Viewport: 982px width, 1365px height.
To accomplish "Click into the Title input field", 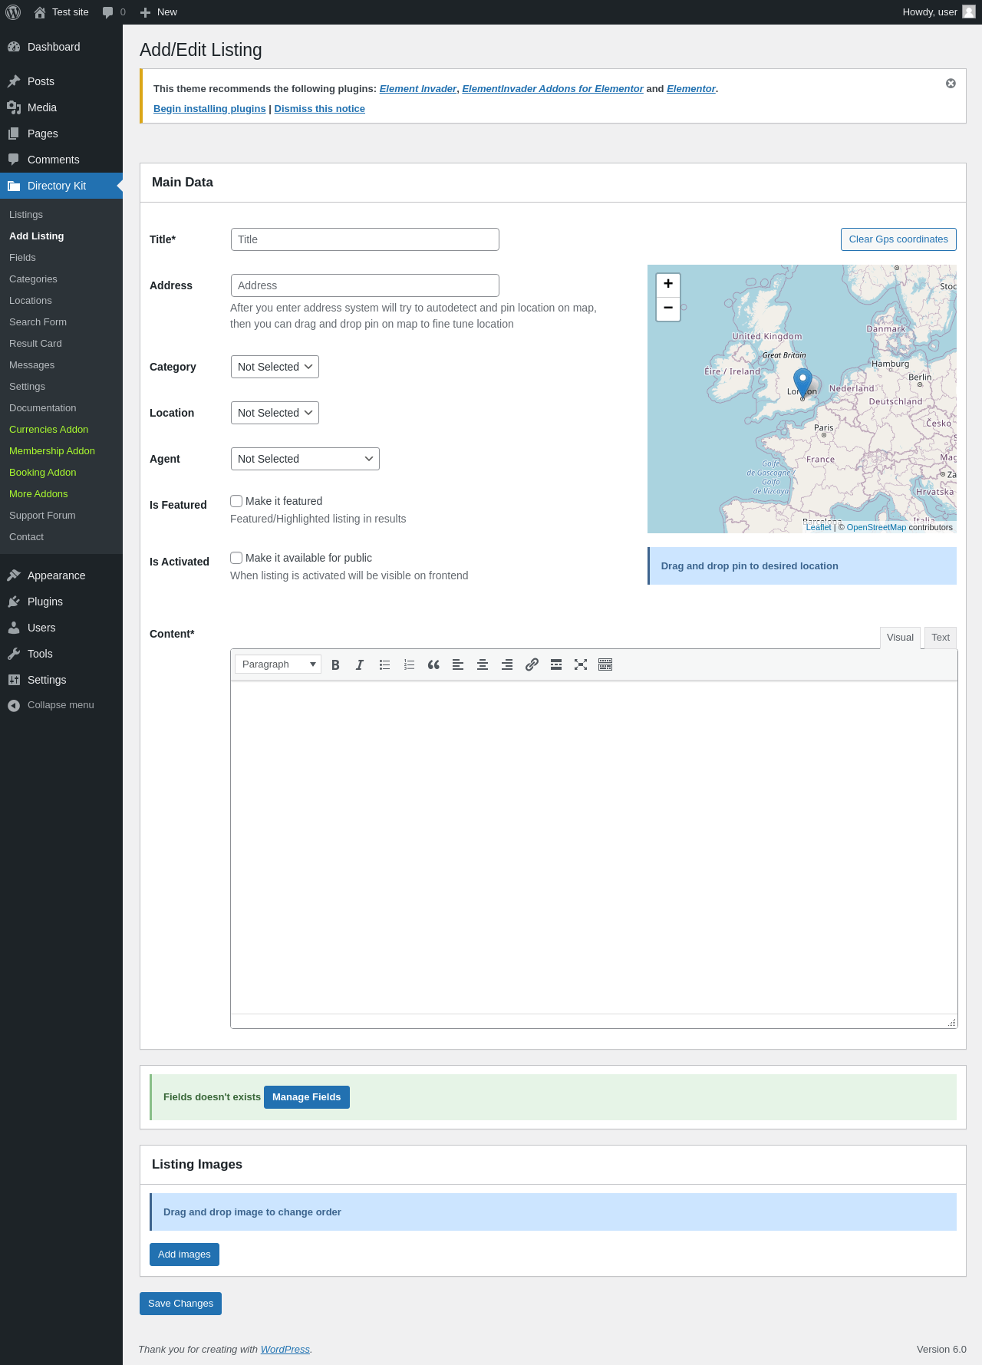I will click(x=364, y=239).
